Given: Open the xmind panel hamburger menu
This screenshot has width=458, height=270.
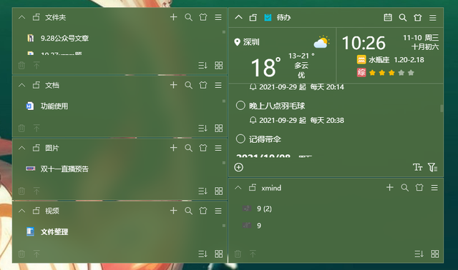Looking at the screenshot, I should 434,188.
